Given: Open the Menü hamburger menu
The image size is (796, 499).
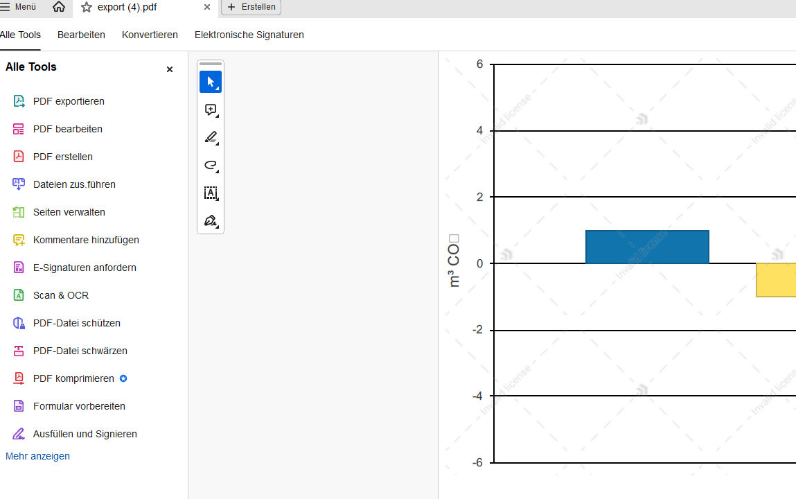Looking at the screenshot, I should (x=19, y=7).
